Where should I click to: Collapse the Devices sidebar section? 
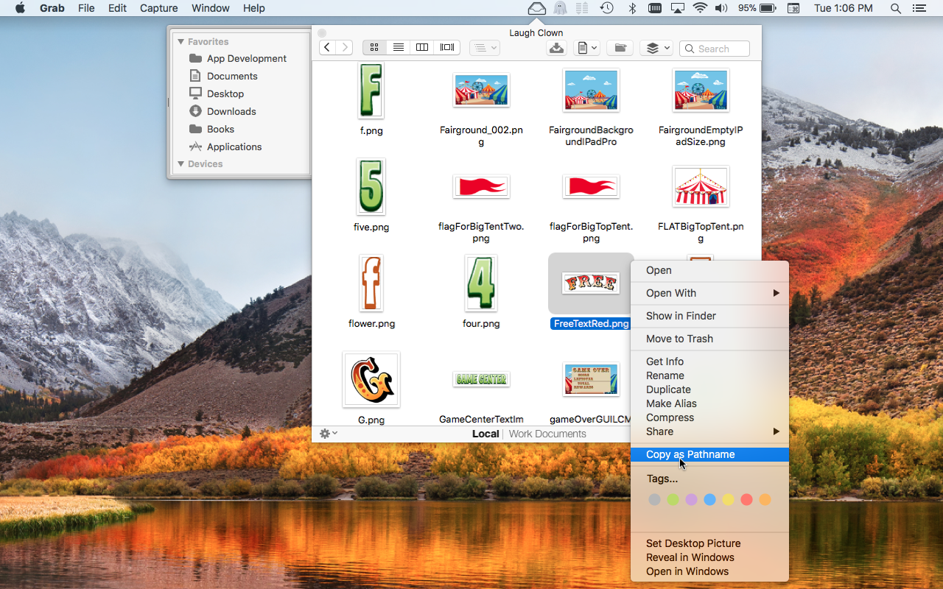tap(181, 164)
